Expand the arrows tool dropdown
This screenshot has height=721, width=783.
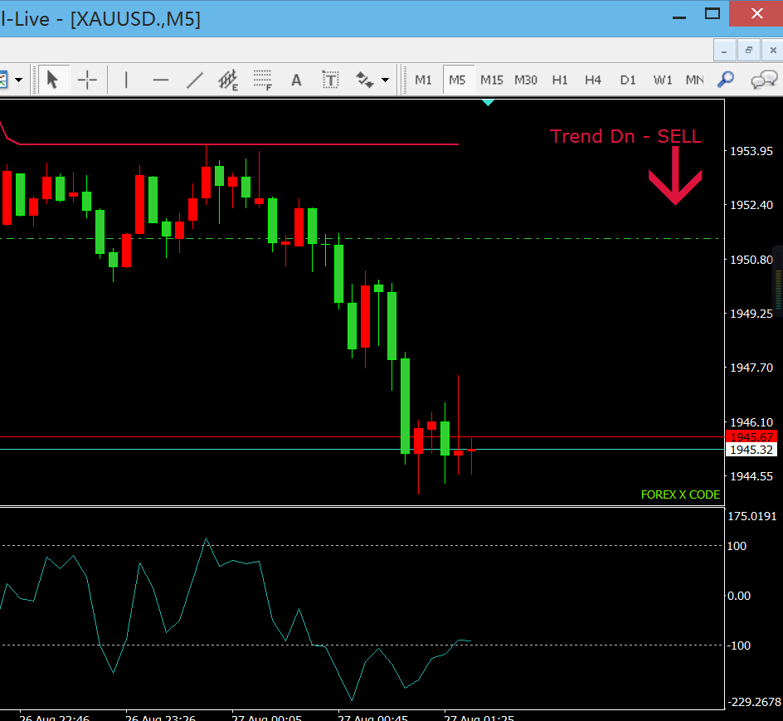[385, 80]
